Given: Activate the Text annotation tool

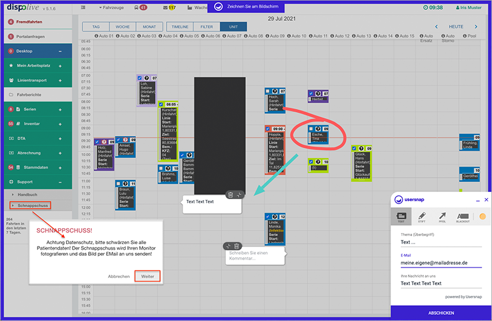Looking at the screenshot, I should [401, 216].
